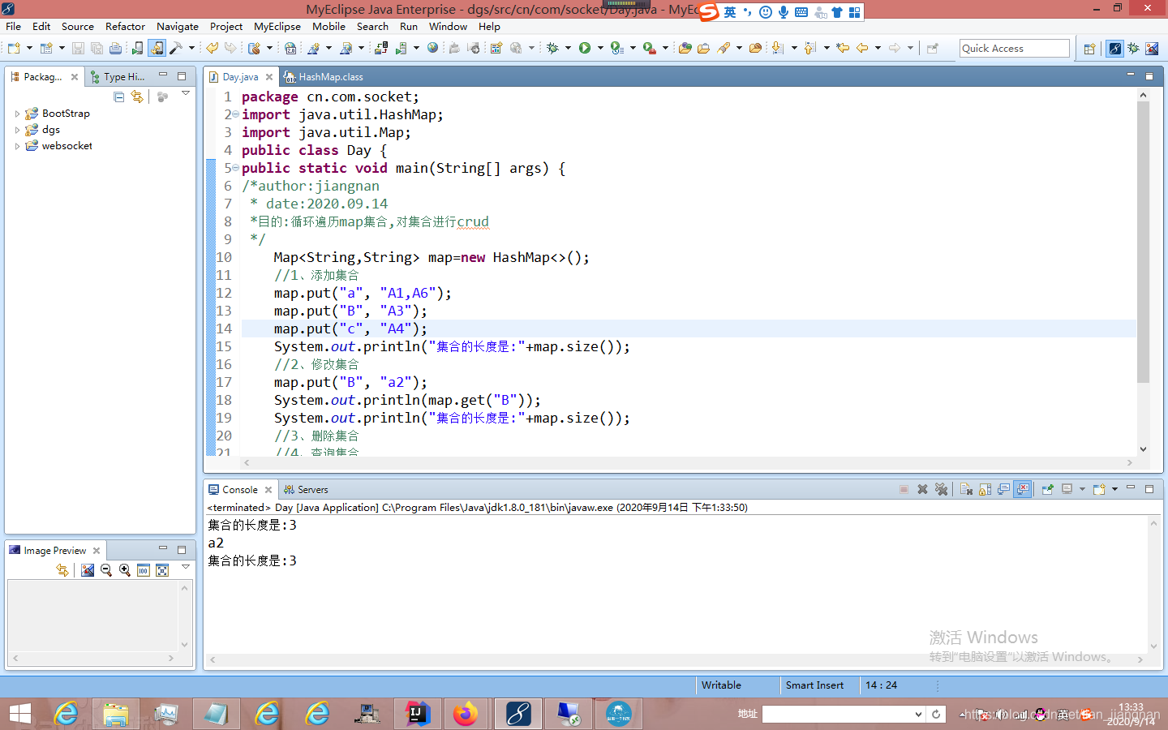
Task: Click the editor vertical scrollbar thumb
Action: click(x=1143, y=242)
